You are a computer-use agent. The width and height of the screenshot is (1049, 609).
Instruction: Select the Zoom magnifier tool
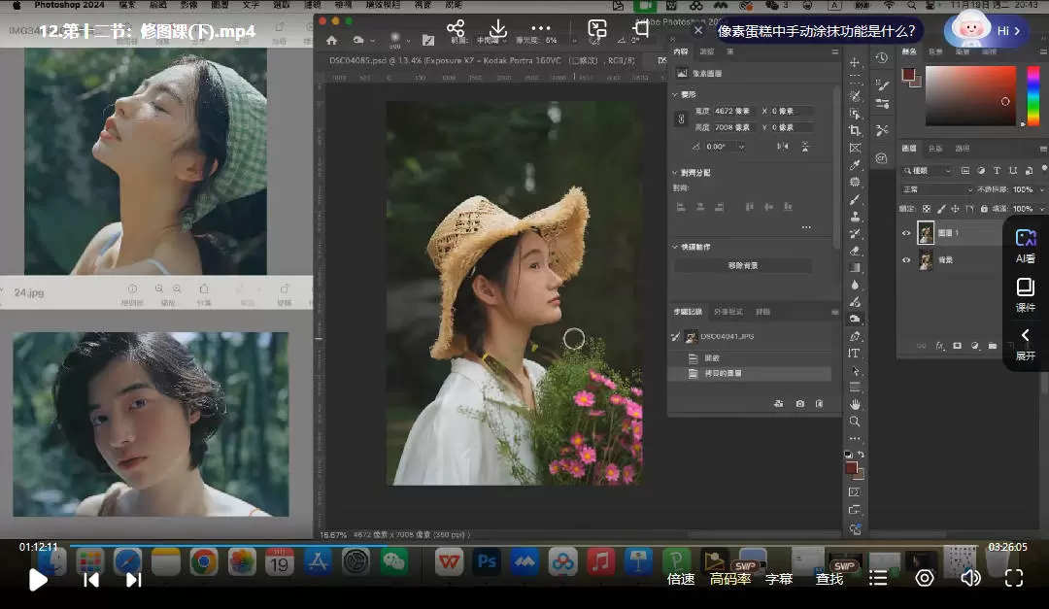[855, 422]
